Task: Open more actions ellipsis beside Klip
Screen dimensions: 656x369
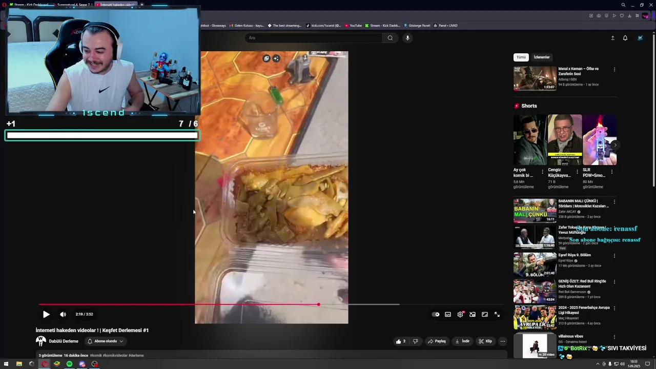Action: [x=503, y=341]
